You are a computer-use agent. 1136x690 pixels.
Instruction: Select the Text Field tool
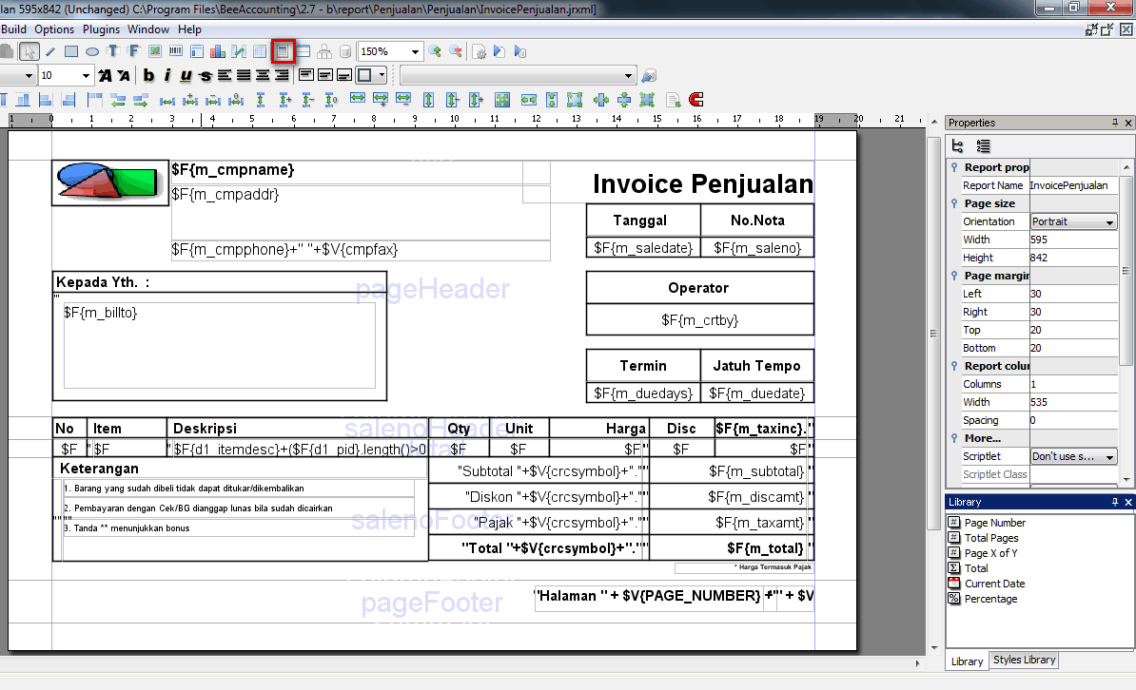point(134,51)
